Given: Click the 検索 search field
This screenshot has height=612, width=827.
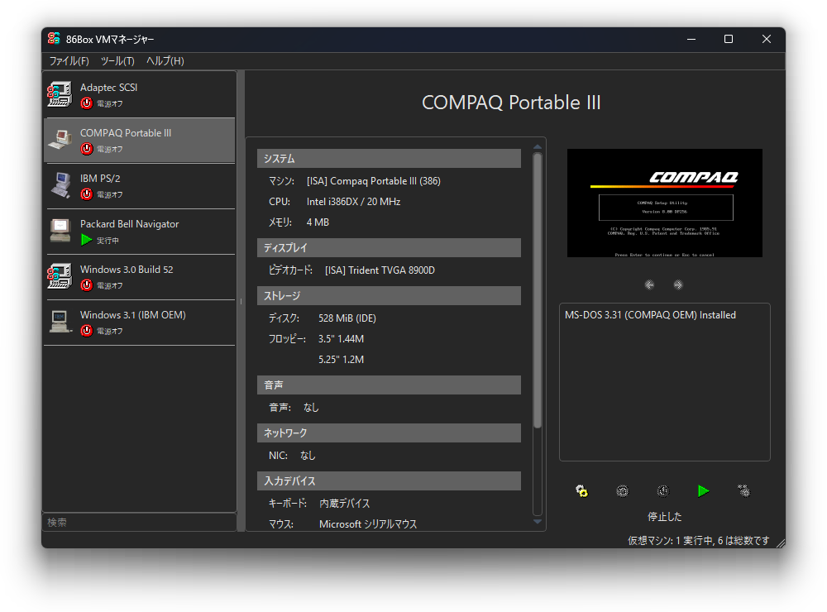Looking at the screenshot, I should point(139,523).
